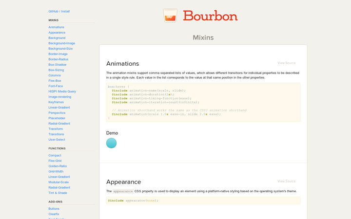Image resolution: width=351 pixels, height=219 pixels.
Task: Click the Demo subheading
Action: click(112, 133)
